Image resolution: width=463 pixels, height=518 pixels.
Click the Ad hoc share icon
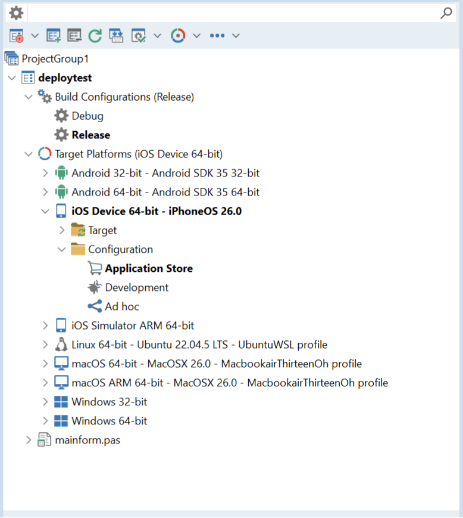point(95,306)
